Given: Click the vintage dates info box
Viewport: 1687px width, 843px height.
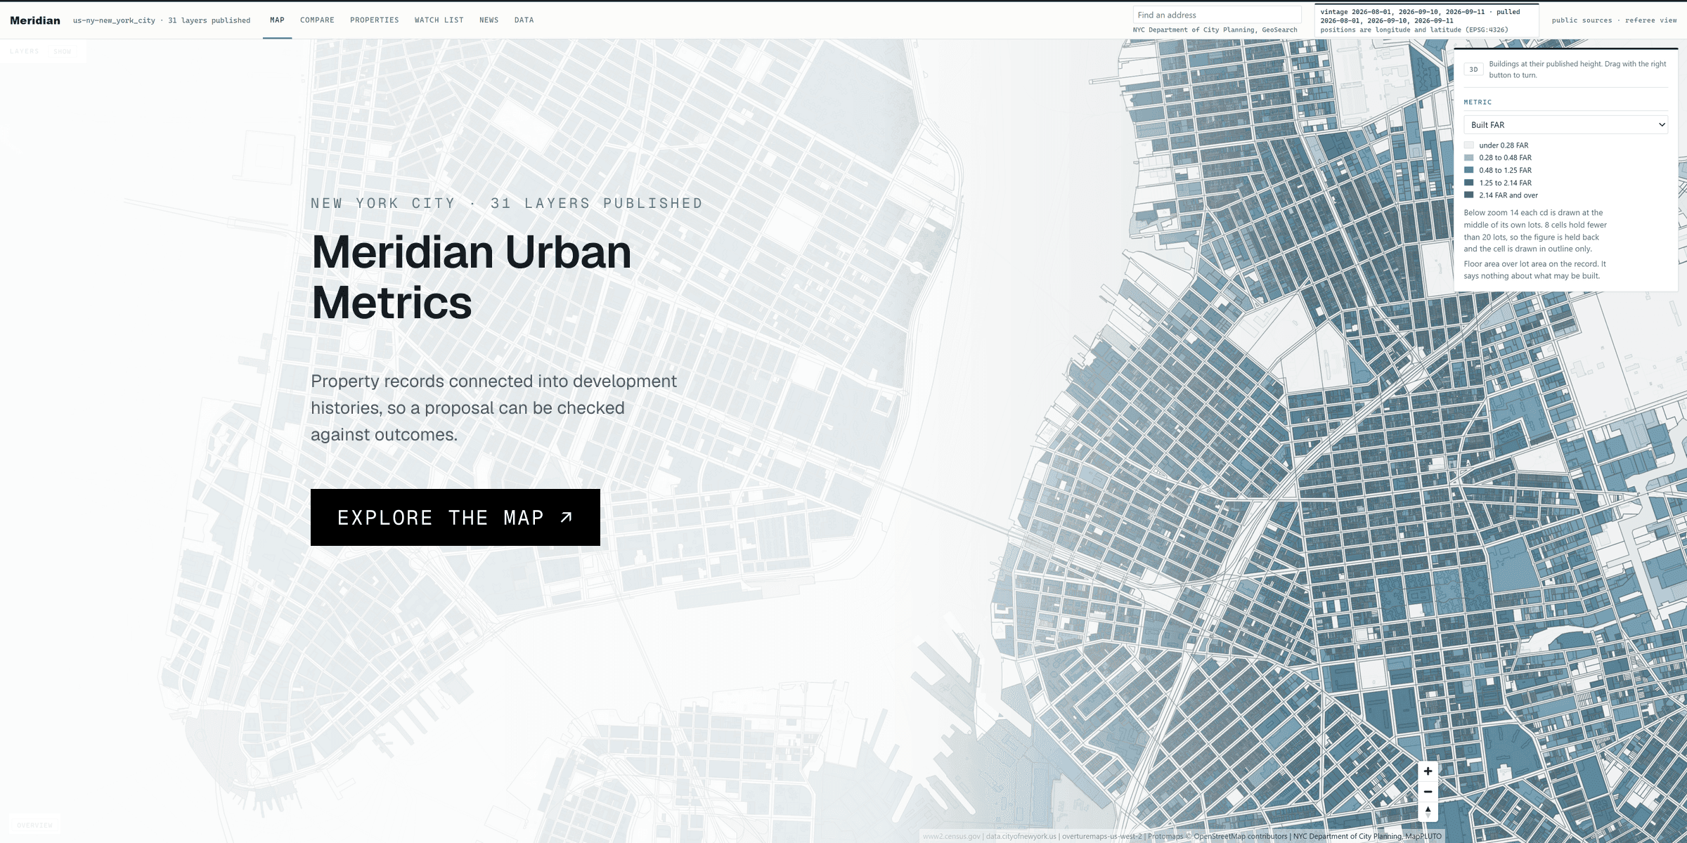Looking at the screenshot, I should click(x=1426, y=20).
